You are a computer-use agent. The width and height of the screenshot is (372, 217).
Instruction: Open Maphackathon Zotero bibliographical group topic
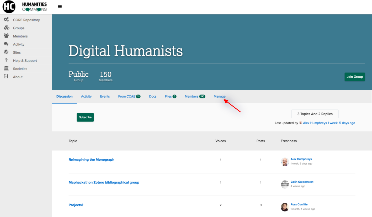tap(104, 182)
